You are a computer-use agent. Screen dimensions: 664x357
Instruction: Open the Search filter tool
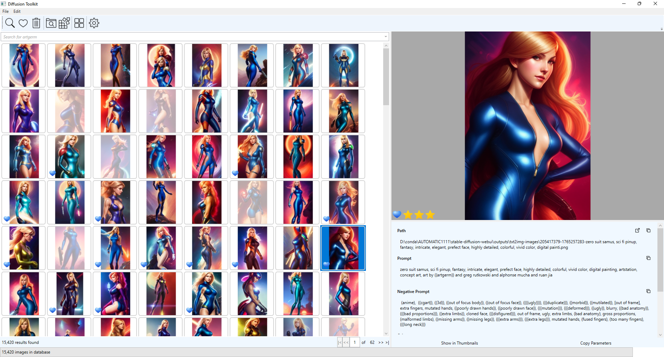click(10, 23)
